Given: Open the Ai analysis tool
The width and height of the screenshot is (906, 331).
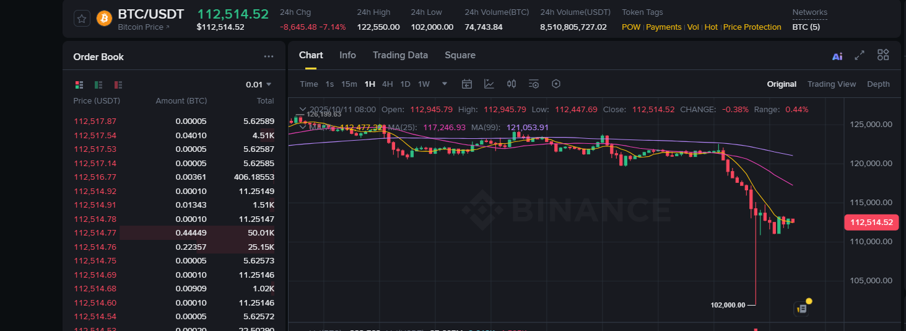Looking at the screenshot, I should coord(837,56).
